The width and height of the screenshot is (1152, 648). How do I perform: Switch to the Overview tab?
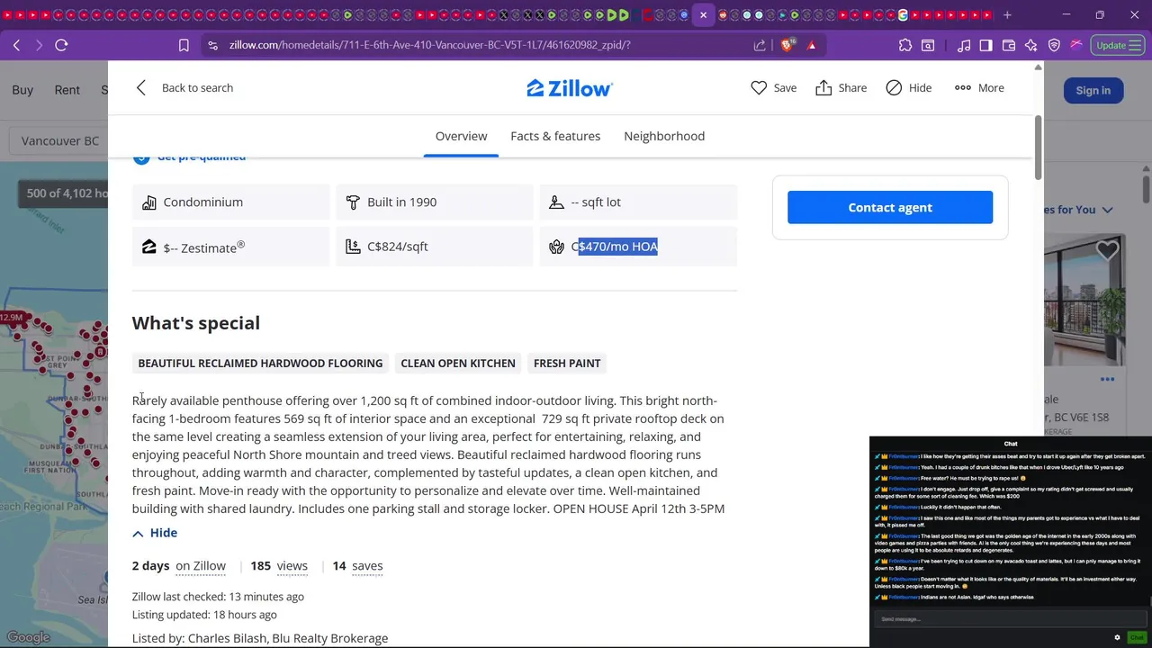click(x=461, y=136)
